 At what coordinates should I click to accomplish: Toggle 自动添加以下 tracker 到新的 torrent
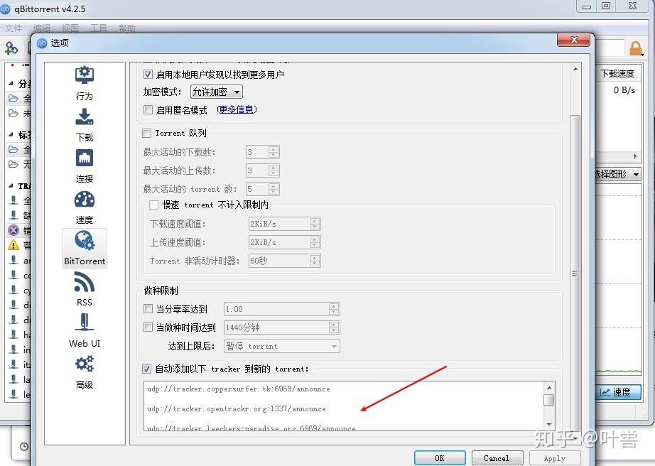(x=146, y=369)
